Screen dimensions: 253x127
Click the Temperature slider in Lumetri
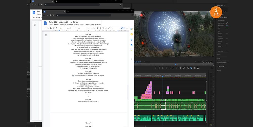pyautogui.click(x=227, y=26)
